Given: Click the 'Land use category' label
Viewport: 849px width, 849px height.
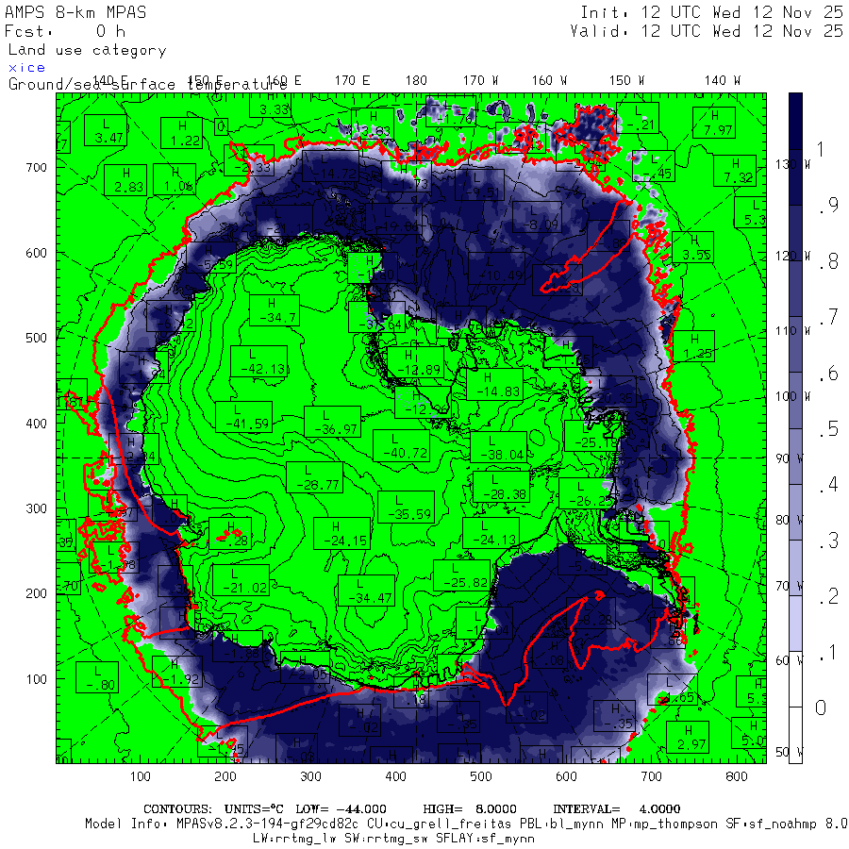Looking at the screenshot, I should (x=87, y=50).
